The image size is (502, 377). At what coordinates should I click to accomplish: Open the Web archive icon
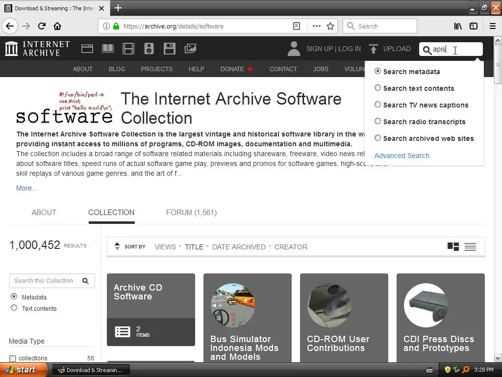tap(87, 49)
